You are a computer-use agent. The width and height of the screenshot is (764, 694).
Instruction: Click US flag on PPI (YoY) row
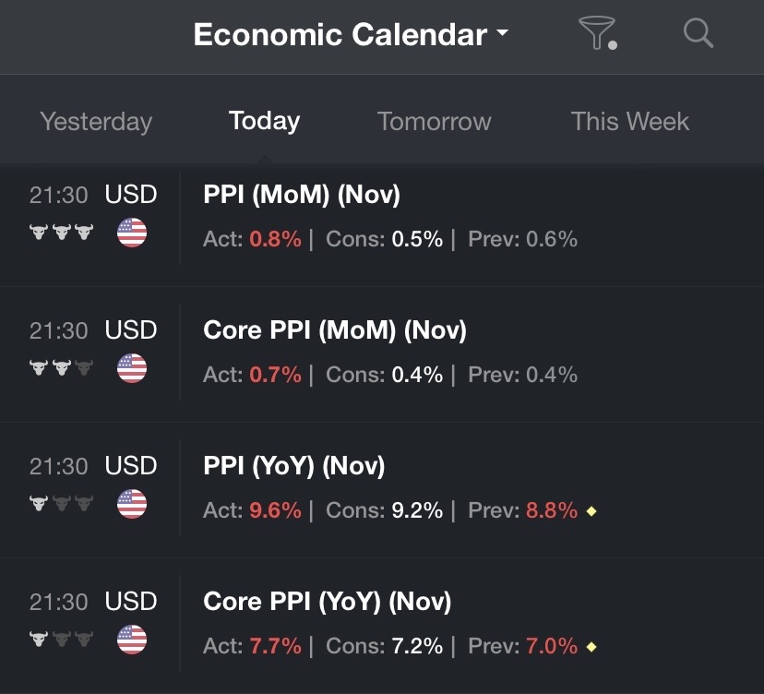(x=132, y=504)
